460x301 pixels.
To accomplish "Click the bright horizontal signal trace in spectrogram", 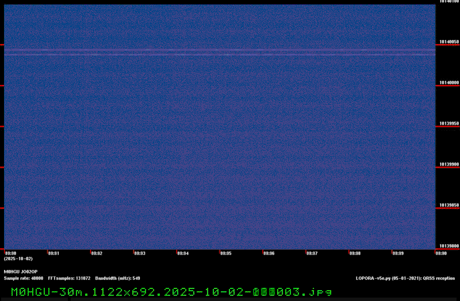I will click(218, 52).
